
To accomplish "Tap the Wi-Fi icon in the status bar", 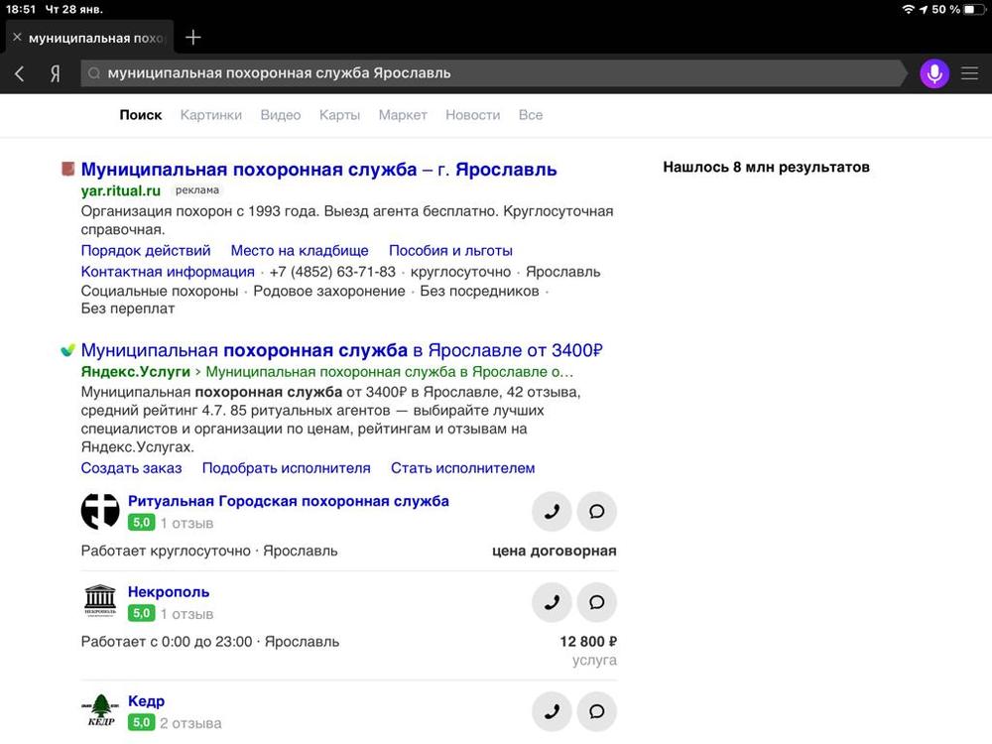I will (908, 10).
